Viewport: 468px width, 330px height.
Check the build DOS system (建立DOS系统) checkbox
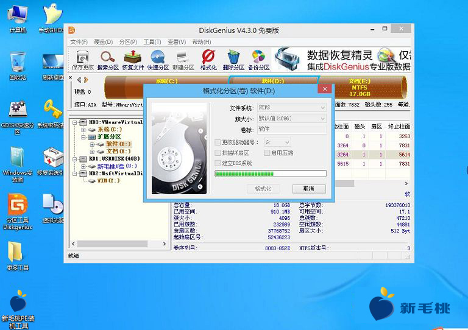(218, 163)
